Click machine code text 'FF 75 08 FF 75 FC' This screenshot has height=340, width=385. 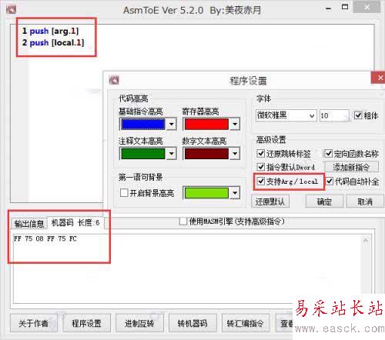point(45,238)
